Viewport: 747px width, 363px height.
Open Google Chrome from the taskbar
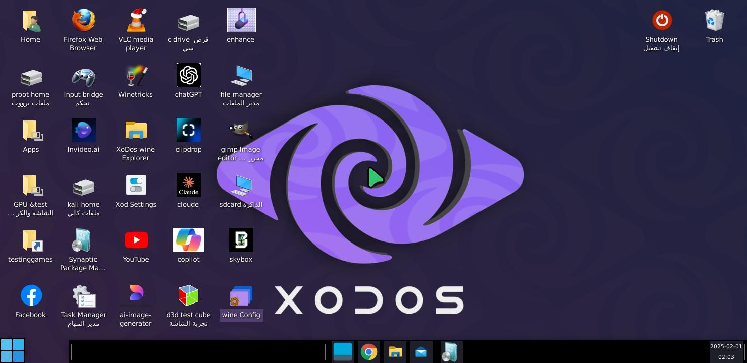(369, 352)
